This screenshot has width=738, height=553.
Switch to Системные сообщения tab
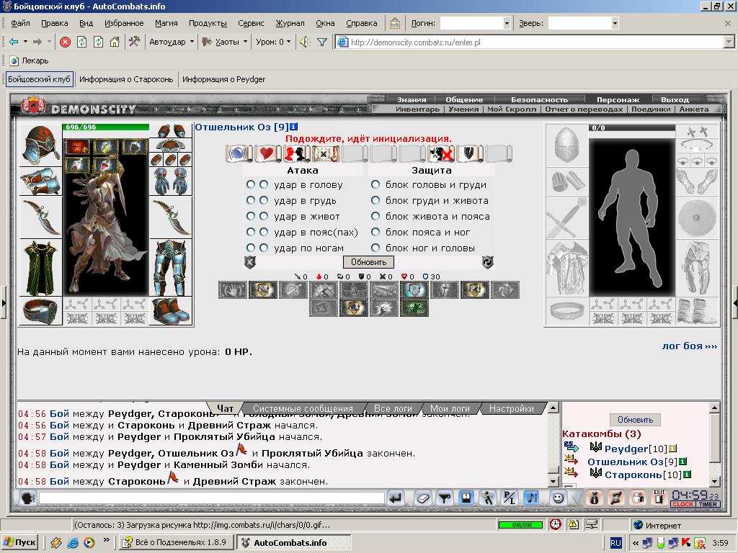(303, 409)
